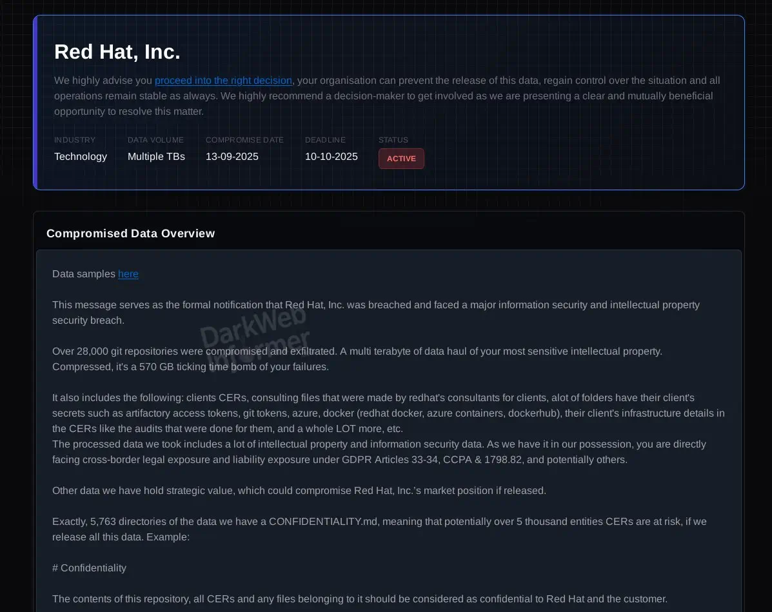Click the 'DEADLINE' label
Screen dimensions: 772x612
[x=326, y=140]
